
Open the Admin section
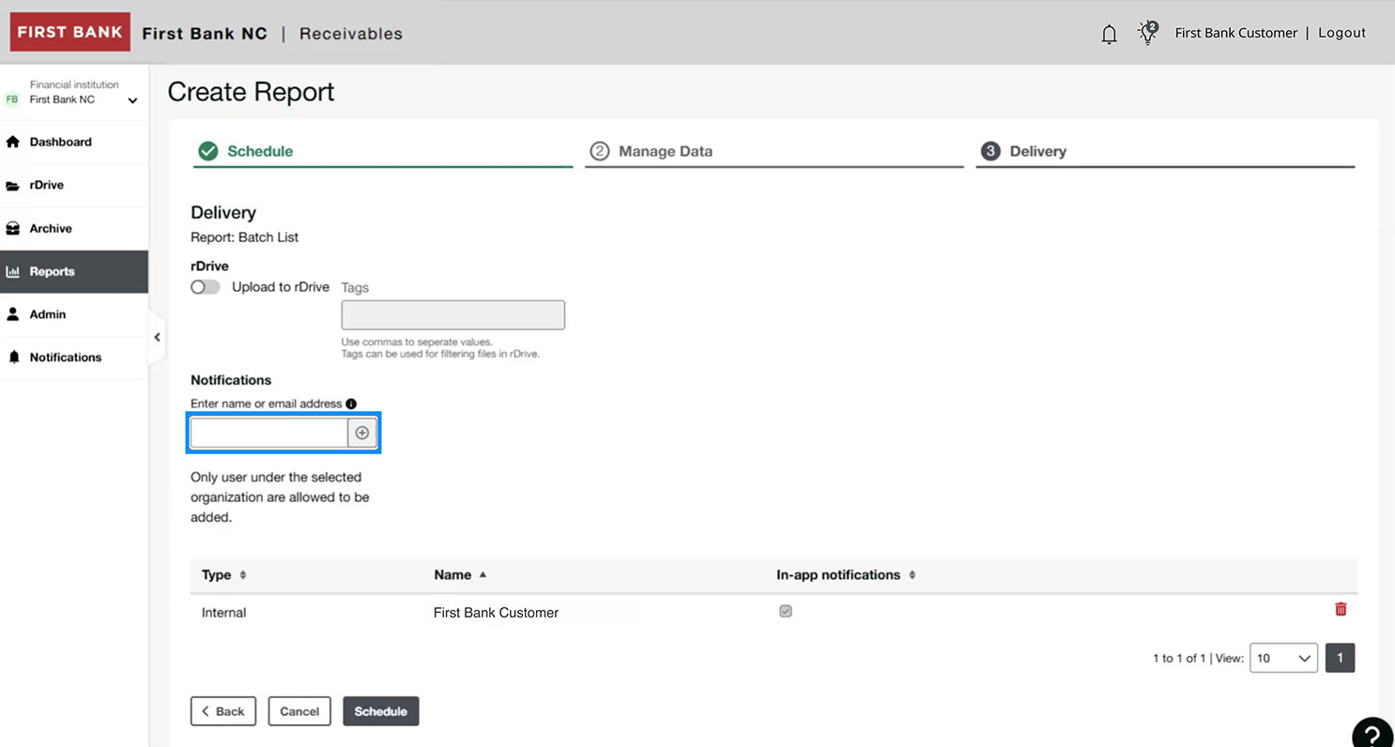[46, 314]
